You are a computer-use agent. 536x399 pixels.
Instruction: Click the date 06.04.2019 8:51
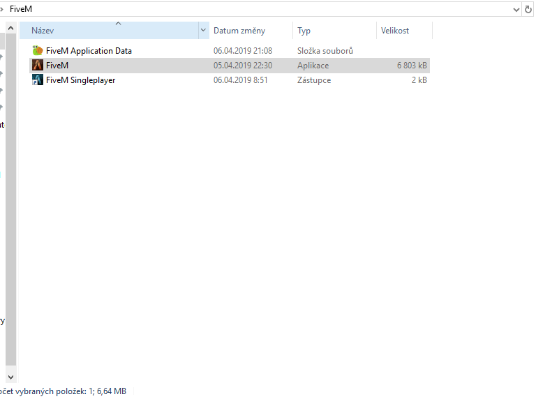tap(240, 80)
